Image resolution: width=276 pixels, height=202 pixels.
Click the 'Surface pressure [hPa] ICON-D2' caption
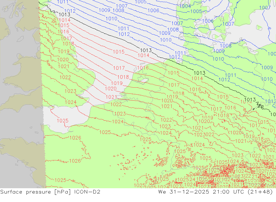pos(50,192)
